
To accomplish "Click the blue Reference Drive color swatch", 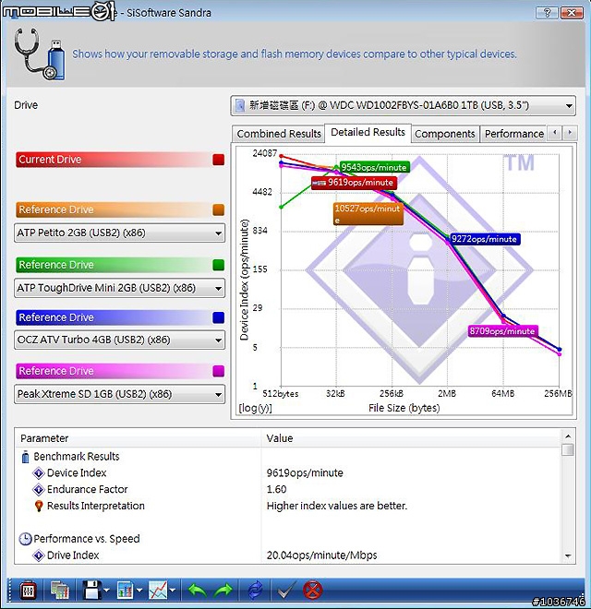I will [x=219, y=317].
